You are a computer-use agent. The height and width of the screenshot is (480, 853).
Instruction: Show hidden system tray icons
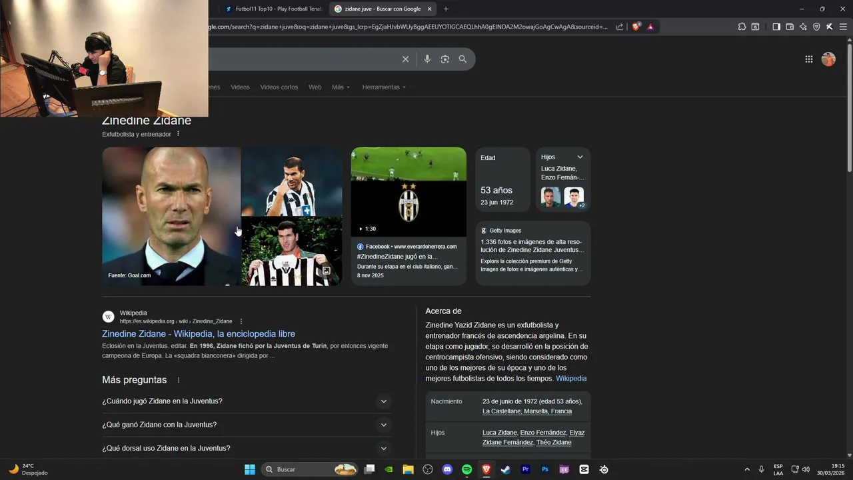click(746, 469)
